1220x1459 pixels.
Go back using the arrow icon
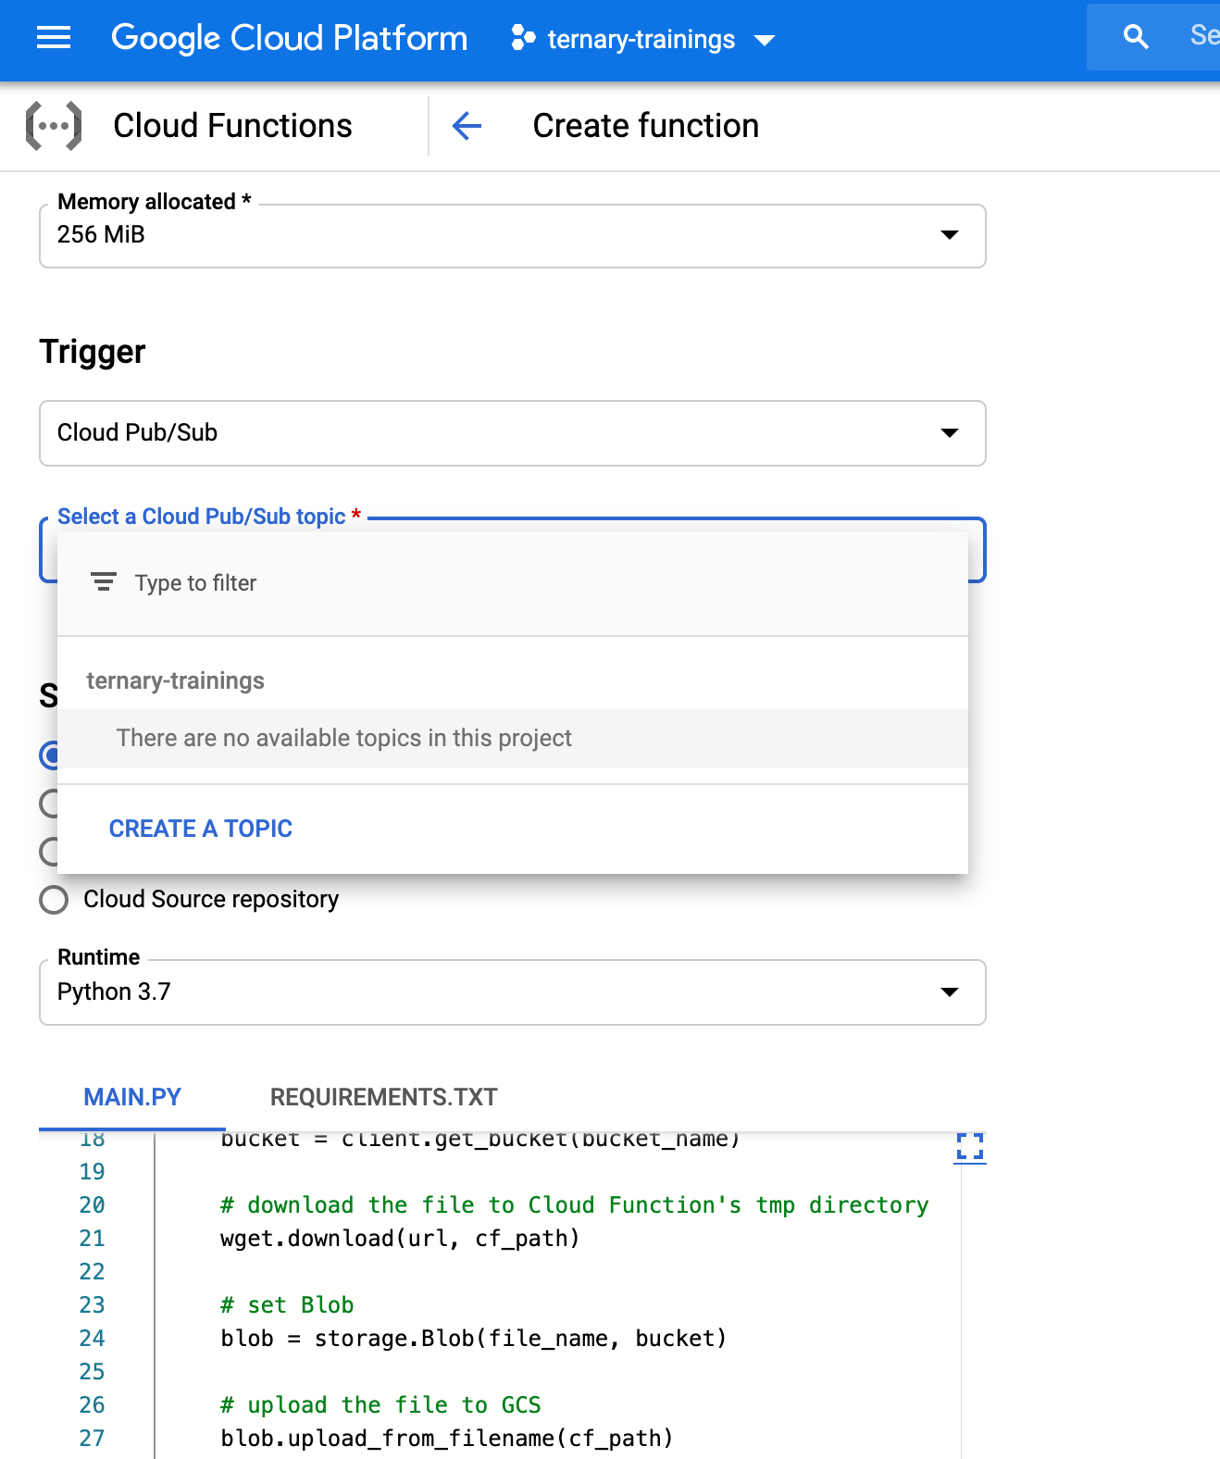tap(467, 126)
